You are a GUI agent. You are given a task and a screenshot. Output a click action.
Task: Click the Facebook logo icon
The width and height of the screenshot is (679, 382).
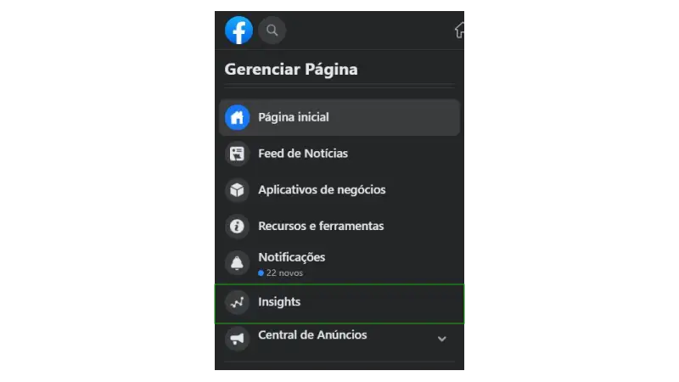pos(238,31)
